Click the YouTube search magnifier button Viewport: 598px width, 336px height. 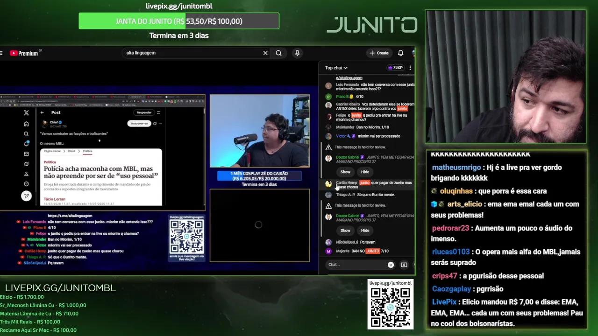[x=278, y=53]
